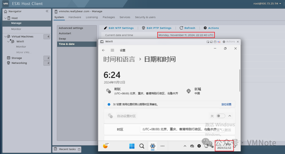This screenshot has height=154, width=285.
Task: Click the Settings window vertical scrollbar
Action: click(240, 80)
